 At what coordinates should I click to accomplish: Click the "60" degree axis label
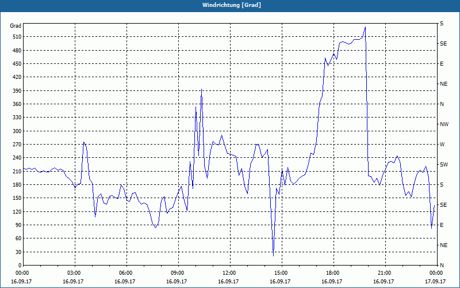pyautogui.click(x=18, y=238)
